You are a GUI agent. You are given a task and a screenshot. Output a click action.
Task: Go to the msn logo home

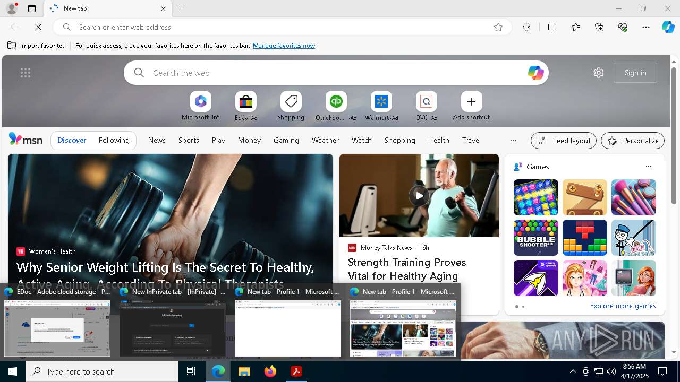(x=25, y=140)
